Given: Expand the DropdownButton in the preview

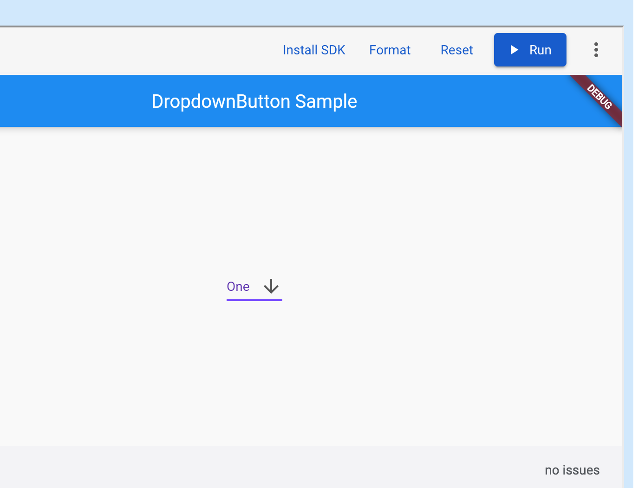Looking at the screenshot, I should tap(254, 287).
